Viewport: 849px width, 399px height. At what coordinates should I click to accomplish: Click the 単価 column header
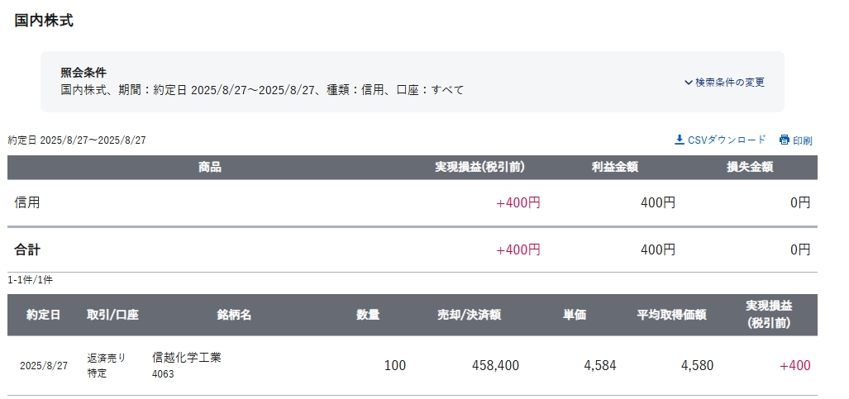(x=574, y=315)
